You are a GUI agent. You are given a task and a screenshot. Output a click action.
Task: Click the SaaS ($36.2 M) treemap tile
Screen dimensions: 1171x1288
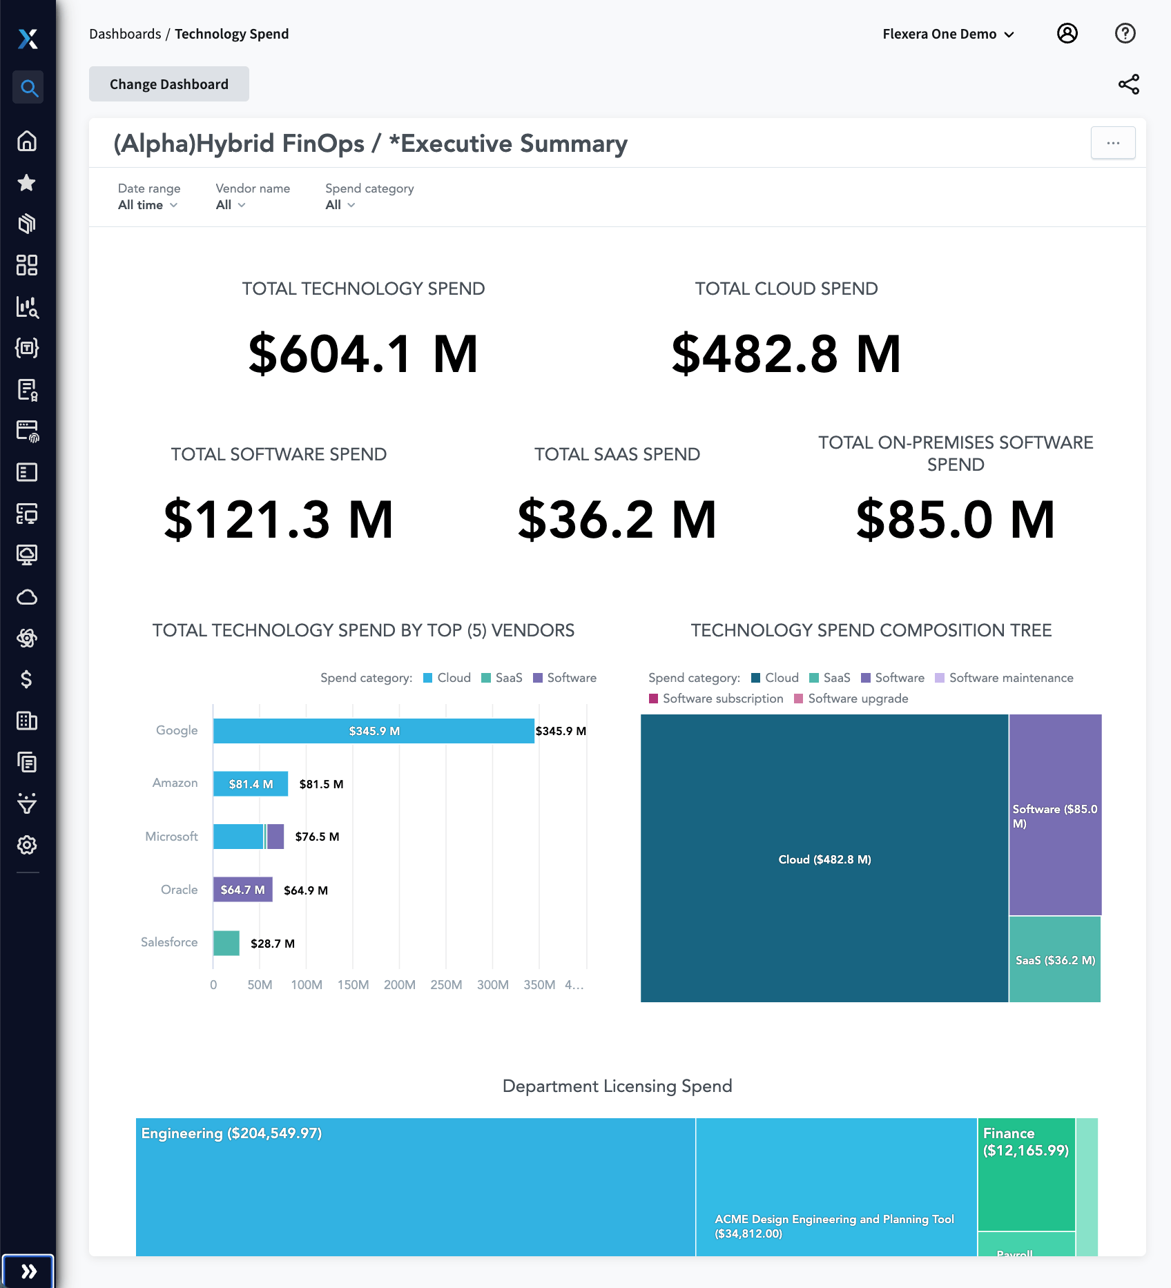click(1055, 959)
